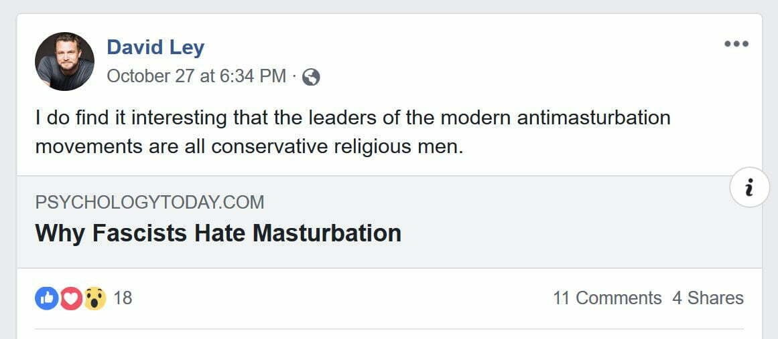
Task: Click the '6:34 PM' time in the post header
Action: pyautogui.click(x=253, y=76)
